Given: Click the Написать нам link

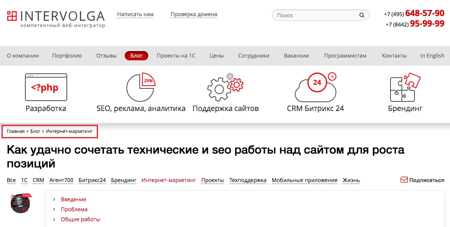Looking at the screenshot, I should pyautogui.click(x=135, y=14).
